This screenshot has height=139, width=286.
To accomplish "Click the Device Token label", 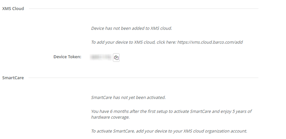I will coord(67,57).
